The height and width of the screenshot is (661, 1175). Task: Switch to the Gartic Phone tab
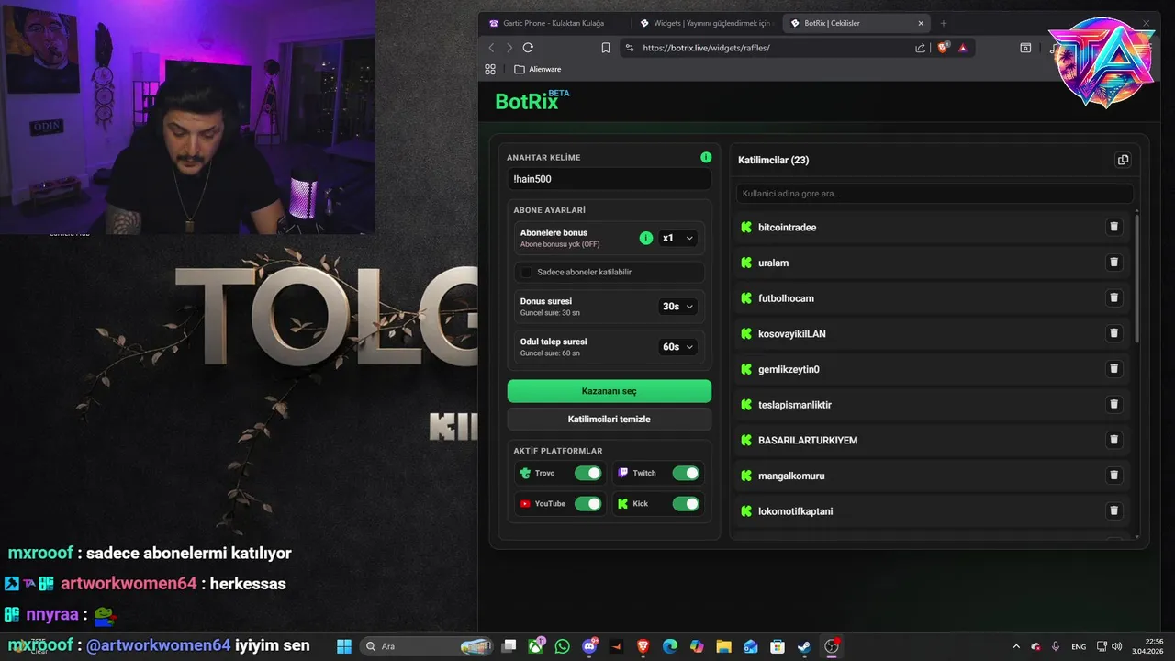click(554, 23)
